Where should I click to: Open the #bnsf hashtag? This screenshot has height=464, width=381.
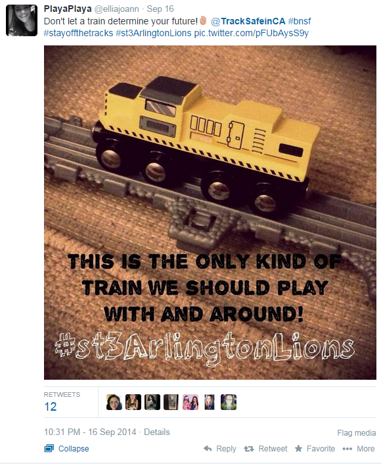pyautogui.click(x=300, y=21)
